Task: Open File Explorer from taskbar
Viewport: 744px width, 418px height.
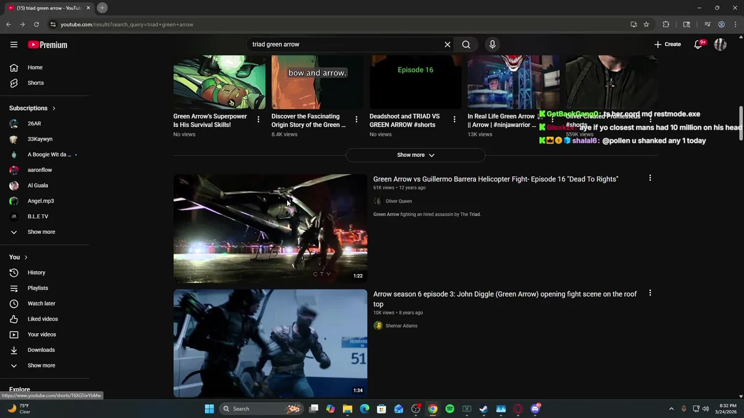Action: (x=348, y=409)
